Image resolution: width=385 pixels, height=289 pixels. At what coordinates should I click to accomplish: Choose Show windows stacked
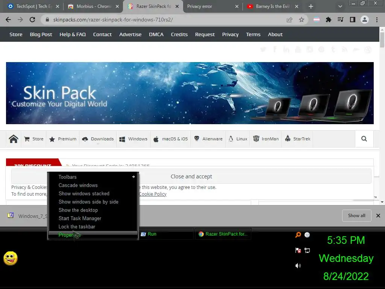coord(93,194)
